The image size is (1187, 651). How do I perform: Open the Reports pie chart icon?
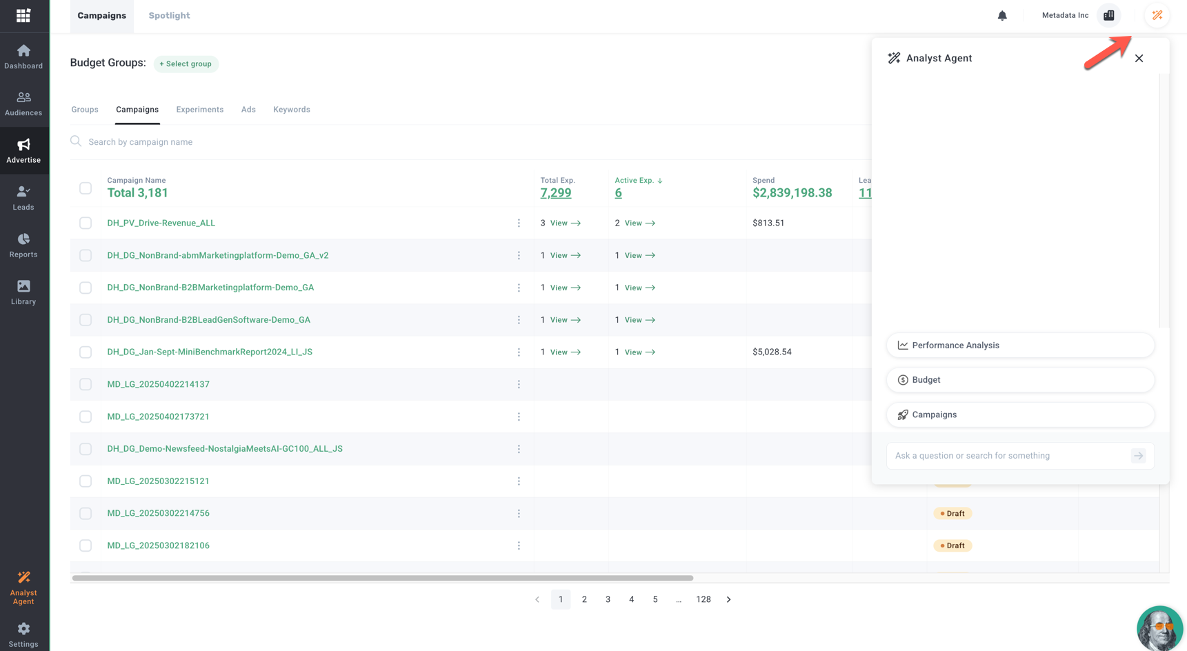click(23, 239)
